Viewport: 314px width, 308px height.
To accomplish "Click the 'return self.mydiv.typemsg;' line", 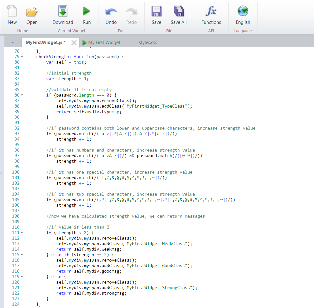I will [89, 112].
